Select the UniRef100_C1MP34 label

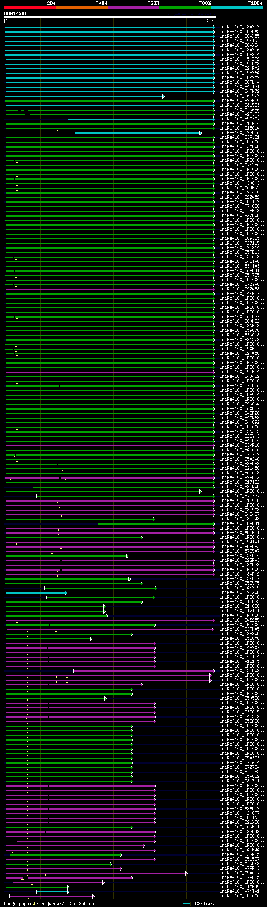[239, 124]
